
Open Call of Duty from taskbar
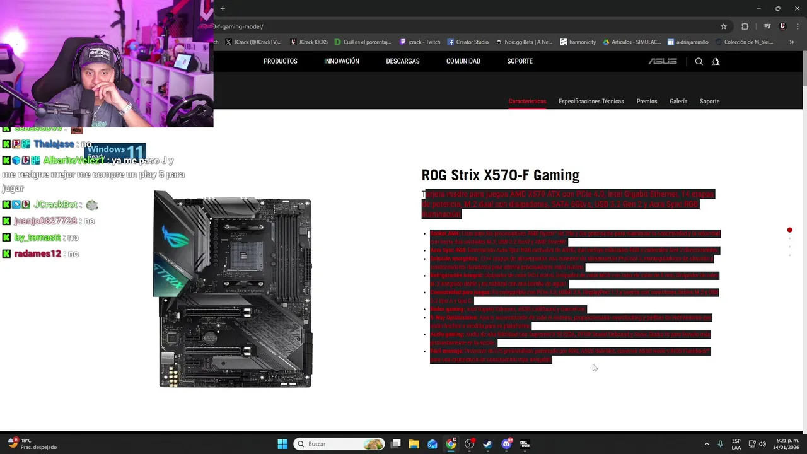(x=525, y=444)
